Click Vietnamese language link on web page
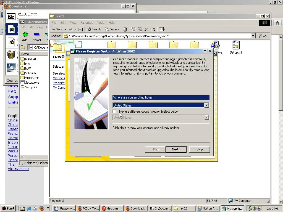Viewport: 283px width, 212px height. (18, 169)
